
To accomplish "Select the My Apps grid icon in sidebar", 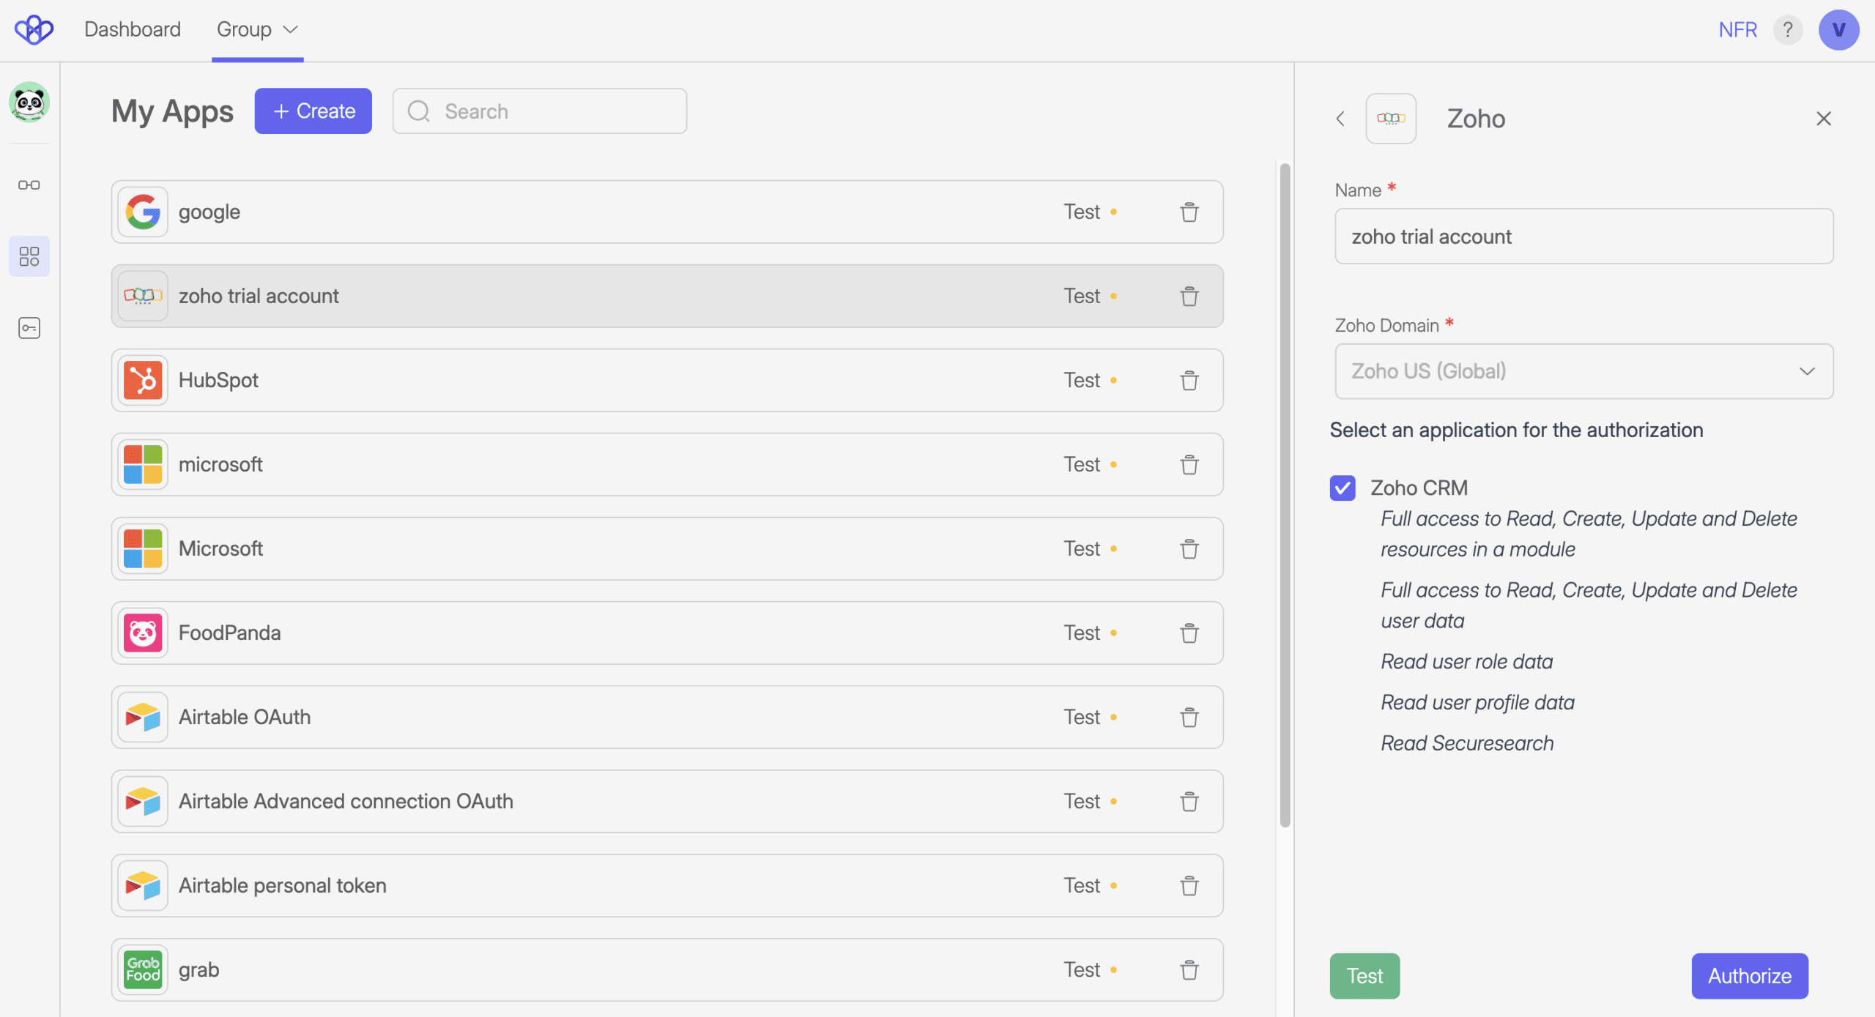I will 29,256.
